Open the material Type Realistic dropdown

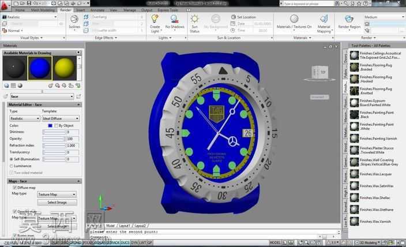coord(25,118)
